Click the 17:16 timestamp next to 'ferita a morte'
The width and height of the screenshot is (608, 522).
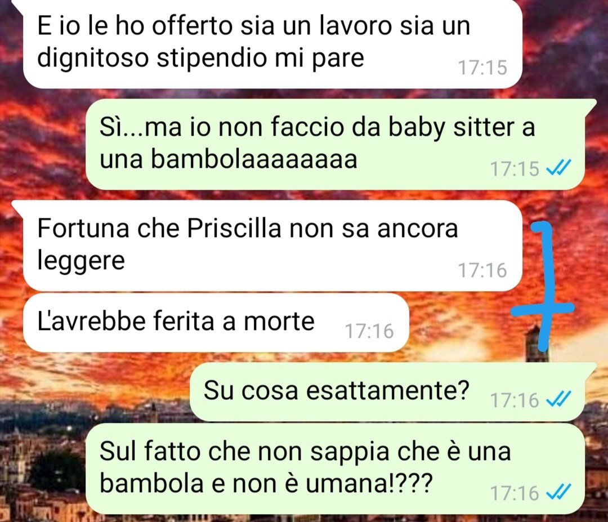pyautogui.click(x=369, y=331)
